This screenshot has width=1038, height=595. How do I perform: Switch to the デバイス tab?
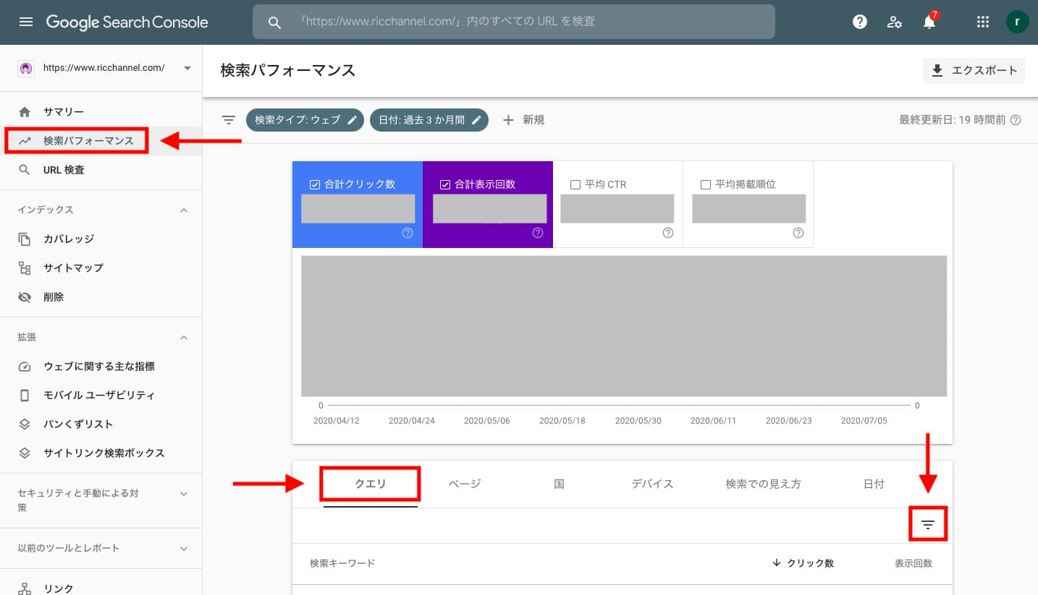click(x=652, y=484)
